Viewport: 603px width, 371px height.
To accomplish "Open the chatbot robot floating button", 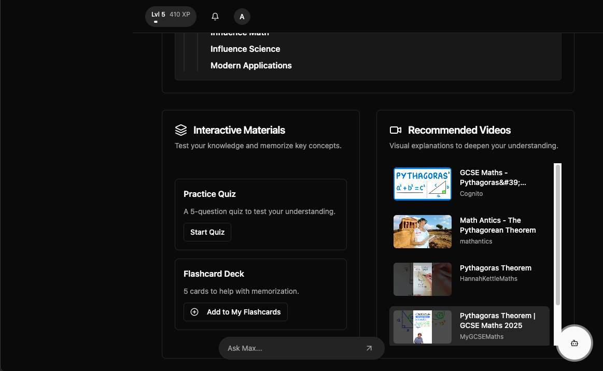I will 574,343.
